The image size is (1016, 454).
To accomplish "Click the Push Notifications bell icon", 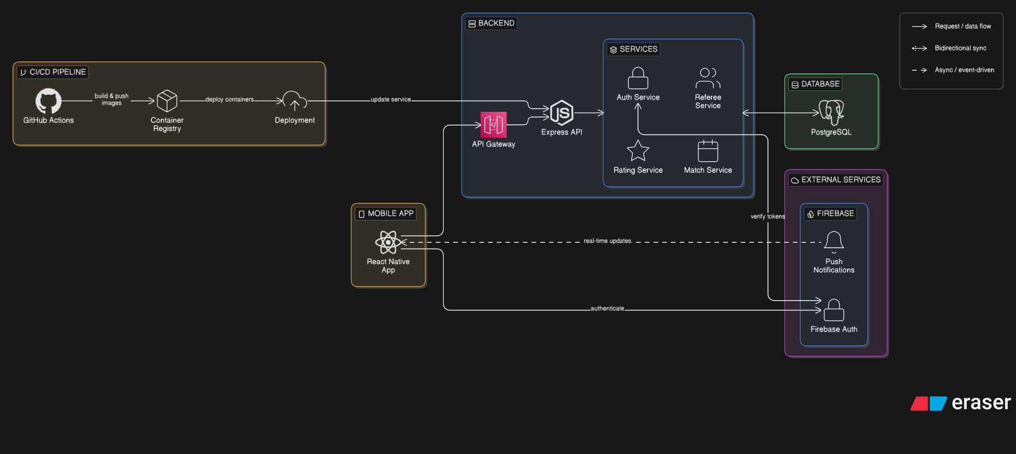I will coord(834,242).
